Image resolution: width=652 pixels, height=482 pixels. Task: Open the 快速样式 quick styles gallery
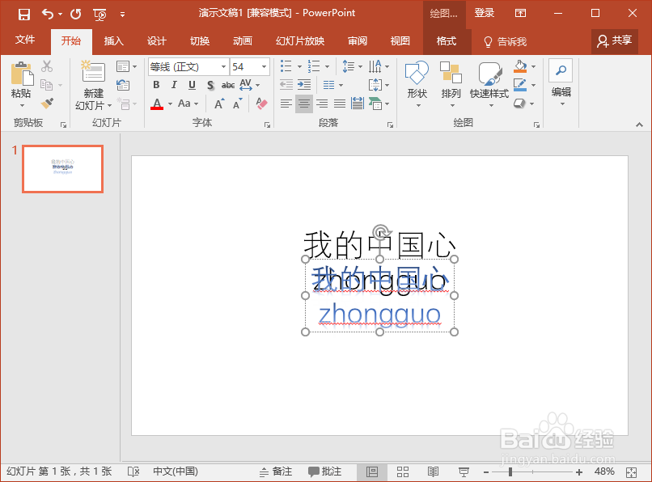(489, 83)
